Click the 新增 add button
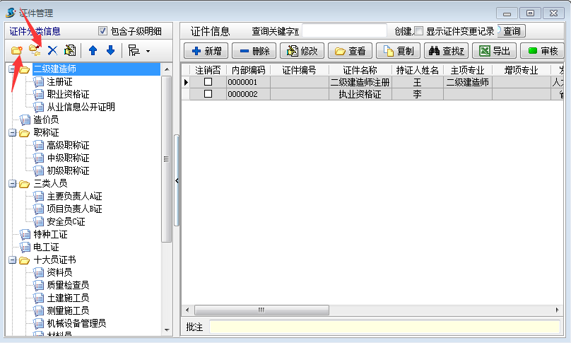This screenshot has height=343, width=571. coord(206,51)
